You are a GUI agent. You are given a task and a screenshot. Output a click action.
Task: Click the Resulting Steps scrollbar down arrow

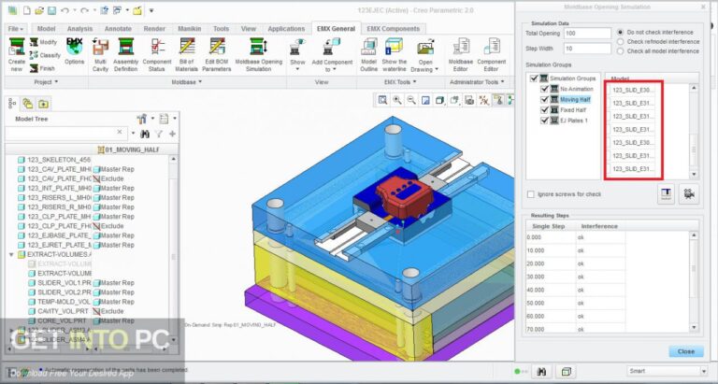695,327
